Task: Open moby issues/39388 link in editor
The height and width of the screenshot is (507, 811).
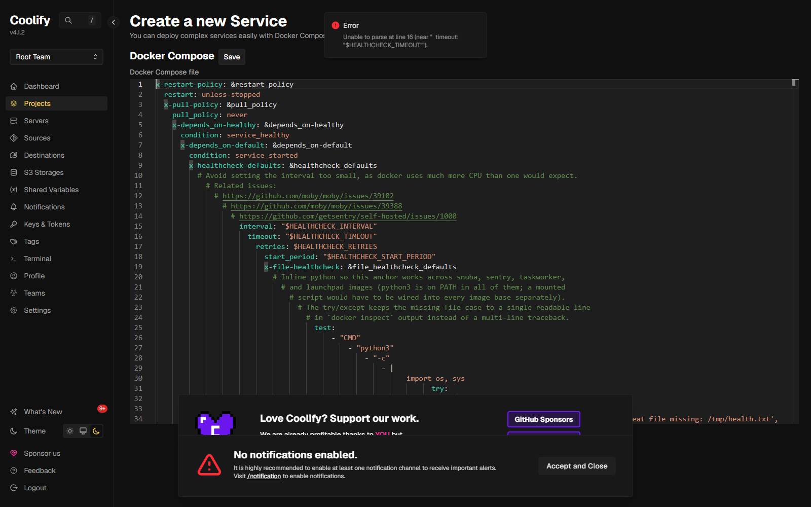Action: [316, 206]
